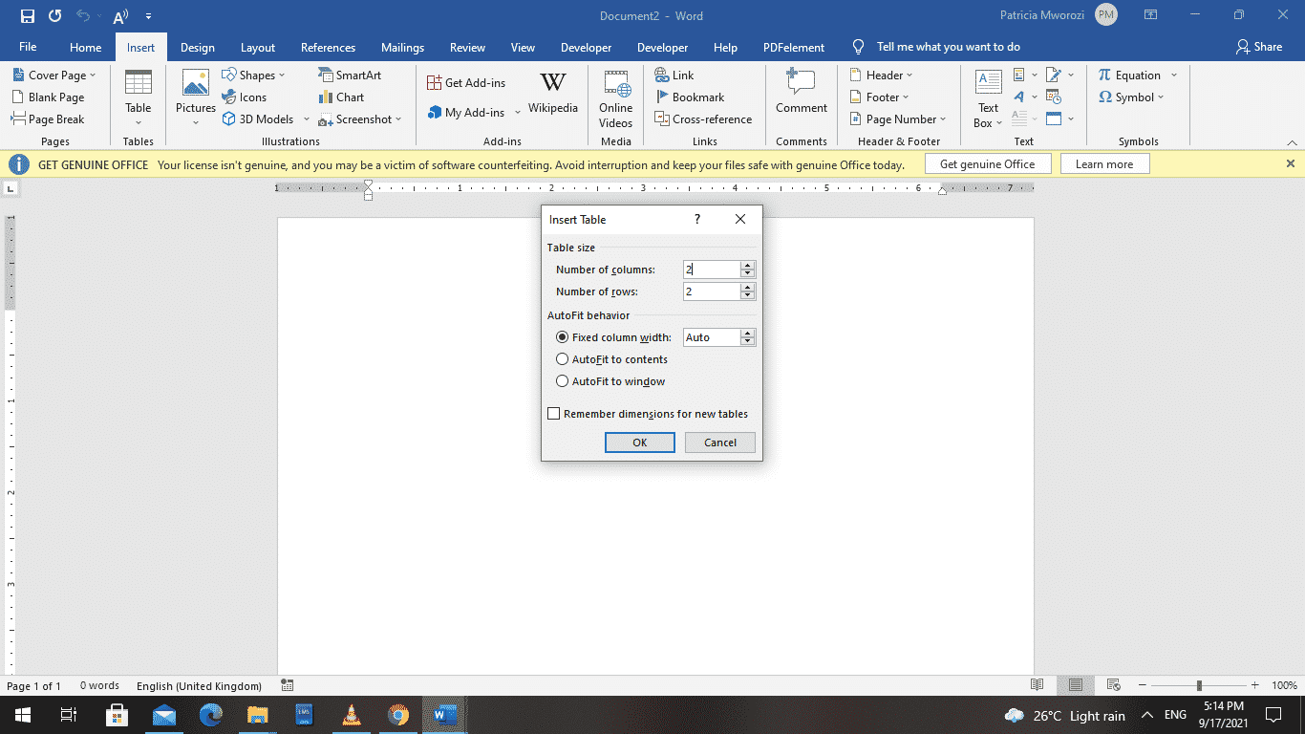The width and height of the screenshot is (1305, 734).
Task: Open Microsoft Edge from the taskbar
Action: pyautogui.click(x=210, y=715)
